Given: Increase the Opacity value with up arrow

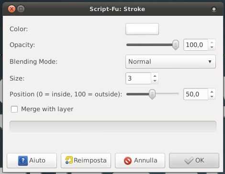Looking at the screenshot, I should (212, 43).
